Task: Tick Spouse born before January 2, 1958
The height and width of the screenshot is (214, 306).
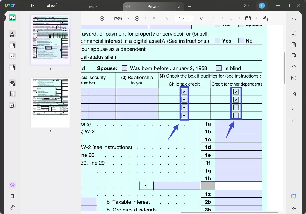Action: coord(124,68)
